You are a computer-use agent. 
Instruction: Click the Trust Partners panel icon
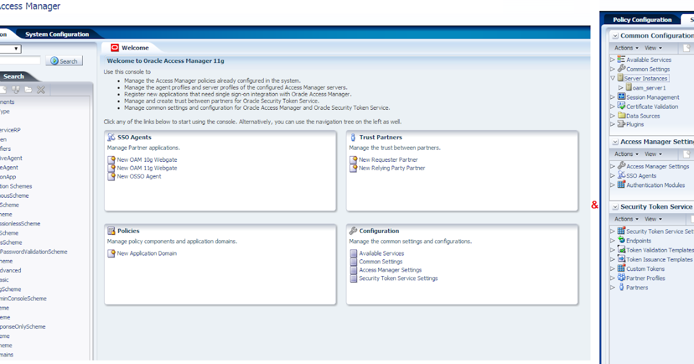[x=353, y=138]
